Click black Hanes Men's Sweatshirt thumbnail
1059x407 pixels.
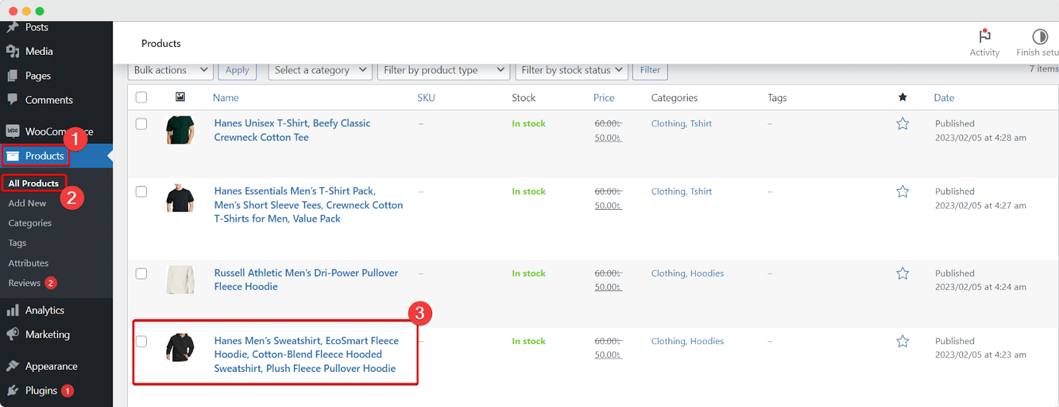[180, 347]
